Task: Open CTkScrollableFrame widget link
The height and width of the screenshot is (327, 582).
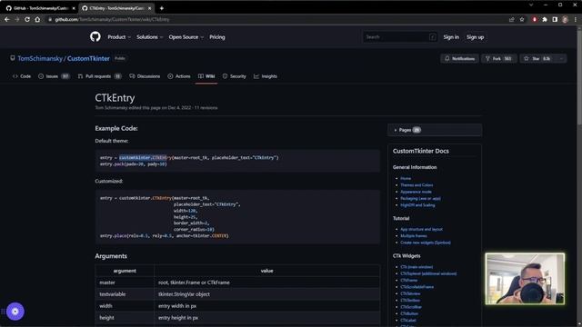Action: [x=416, y=287]
